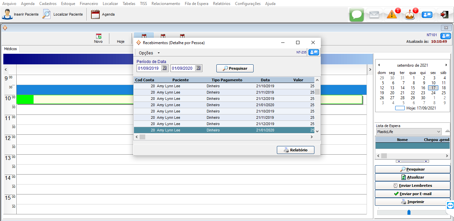Image resolution: width=454 pixels, height=221 pixels.
Task: Click the green chat message icon
Action: pyautogui.click(x=357, y=15)
